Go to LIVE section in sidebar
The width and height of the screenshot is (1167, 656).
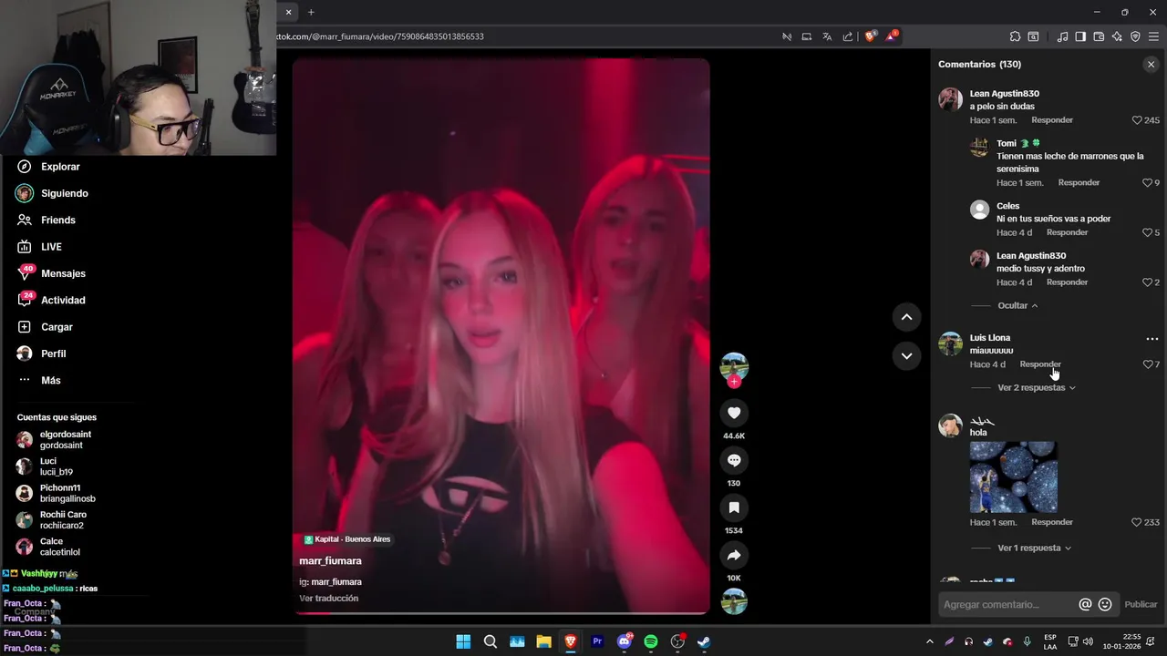(51, 247)
